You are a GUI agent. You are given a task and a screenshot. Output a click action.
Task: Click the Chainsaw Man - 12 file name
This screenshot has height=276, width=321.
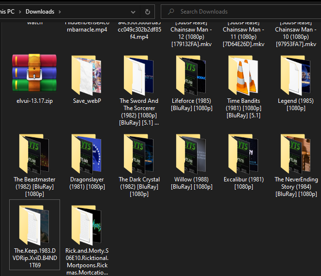[191, 33]
